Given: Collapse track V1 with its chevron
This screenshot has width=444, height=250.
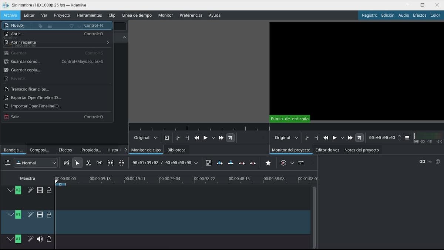Looking at the screenshot, I should click(11, 214).
